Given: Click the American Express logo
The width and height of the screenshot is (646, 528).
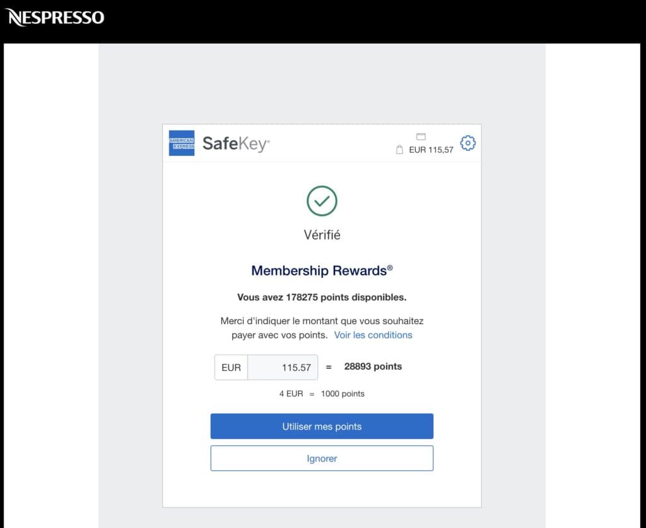Looking at the screenshot, I should (x=181, y=143).
